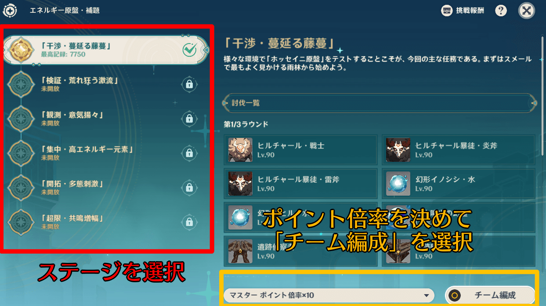Screen dimensions: 546x306
Task: Select stage 「検証・荒れ狂う激流」
Action: coord(105,84)
